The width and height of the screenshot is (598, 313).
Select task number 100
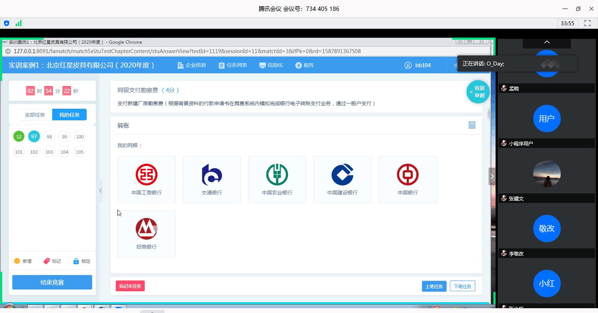coord(80,137)
